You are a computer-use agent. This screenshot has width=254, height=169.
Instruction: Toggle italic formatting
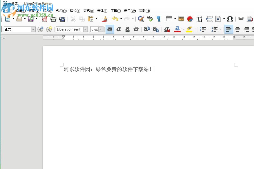tap(119, 29)
